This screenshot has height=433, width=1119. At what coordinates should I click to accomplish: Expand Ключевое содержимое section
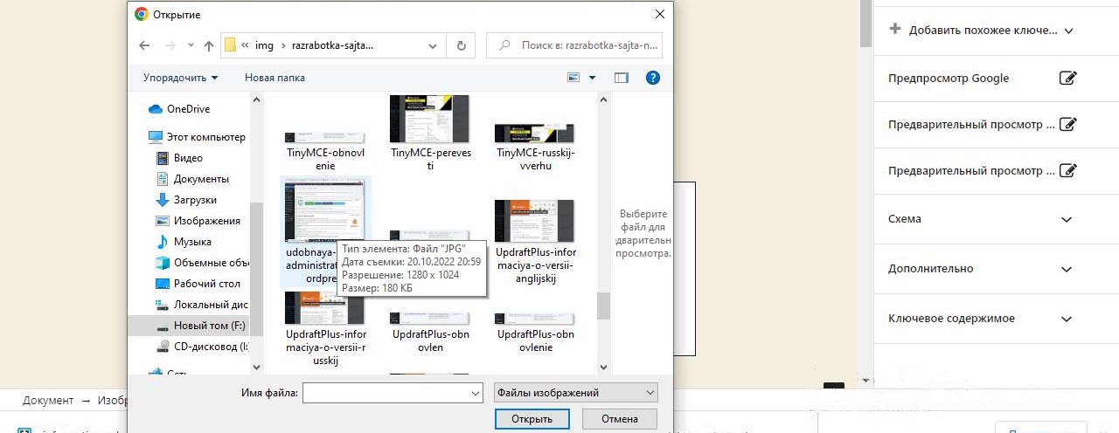1066,320
